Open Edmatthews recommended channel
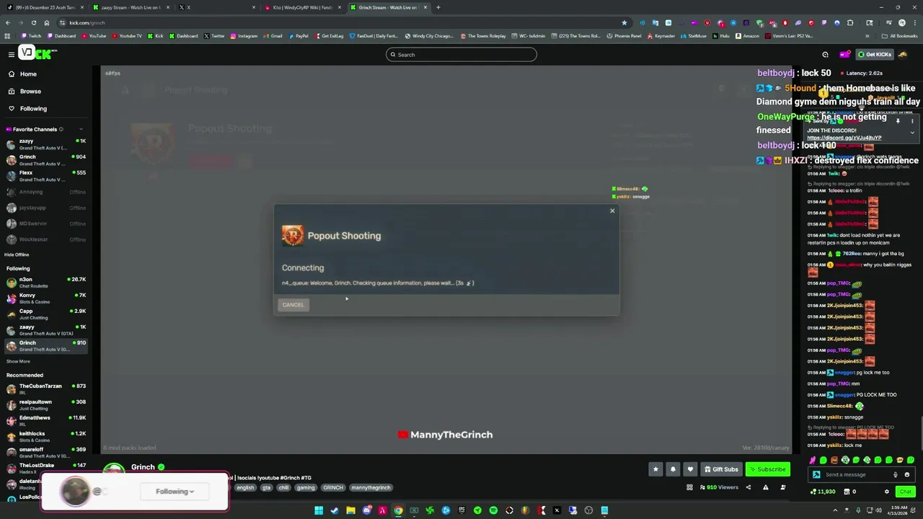 point(46,421)
